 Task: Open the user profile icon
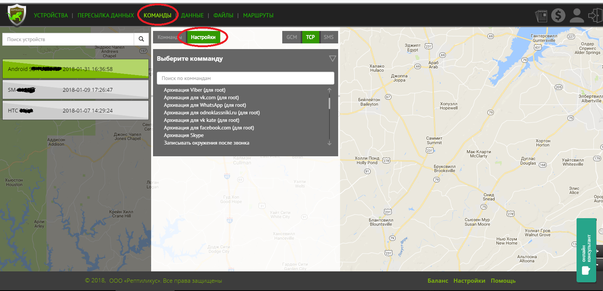click(x=577, y=15)
